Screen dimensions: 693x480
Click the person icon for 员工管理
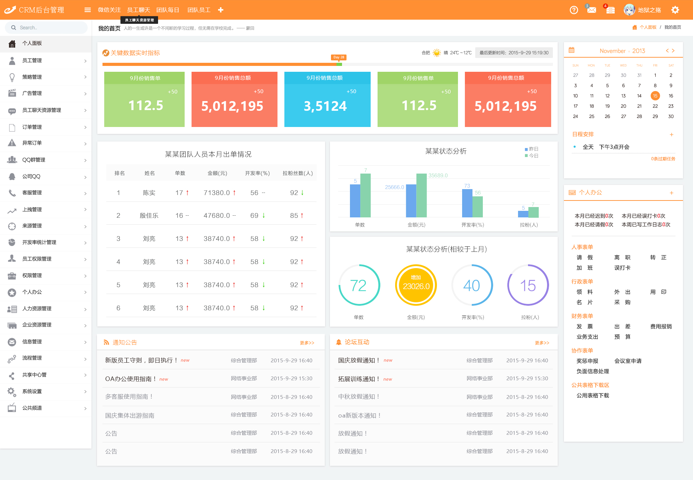12,61
